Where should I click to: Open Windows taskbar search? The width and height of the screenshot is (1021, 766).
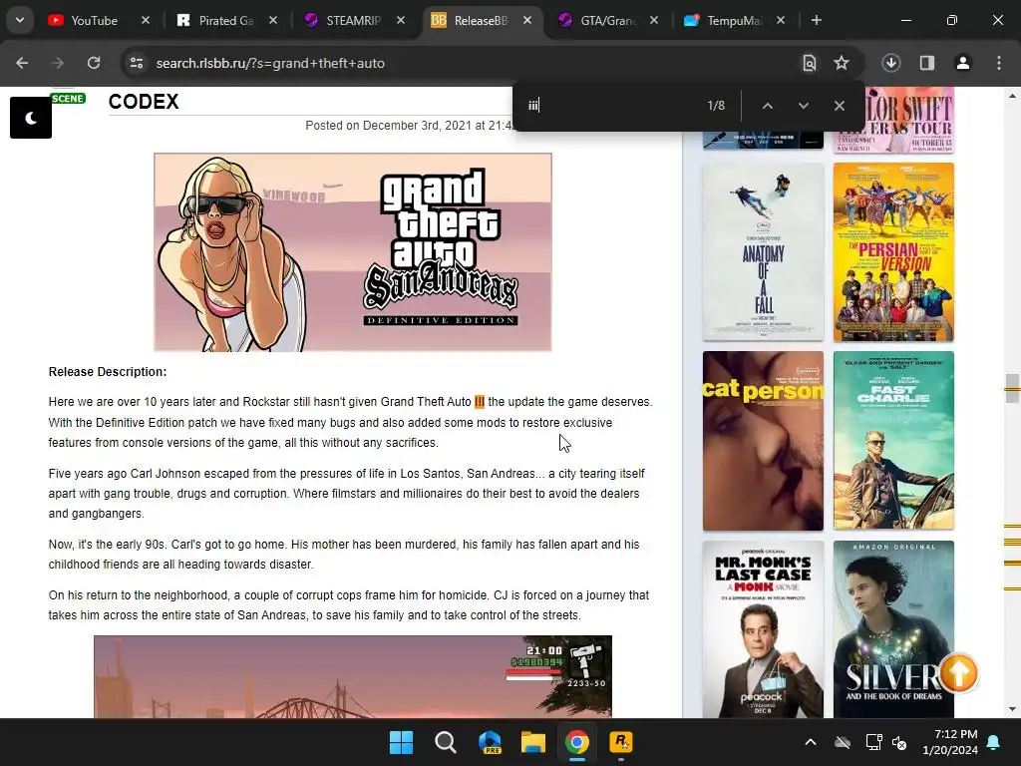446,742
